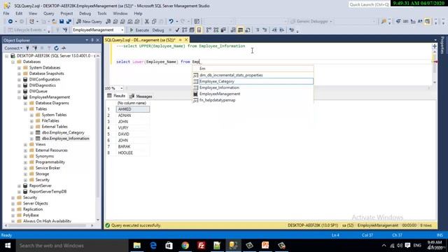The height and width of the screenshot is (252, 448).
Task: Open the Project menu
Action: (66, 13)
